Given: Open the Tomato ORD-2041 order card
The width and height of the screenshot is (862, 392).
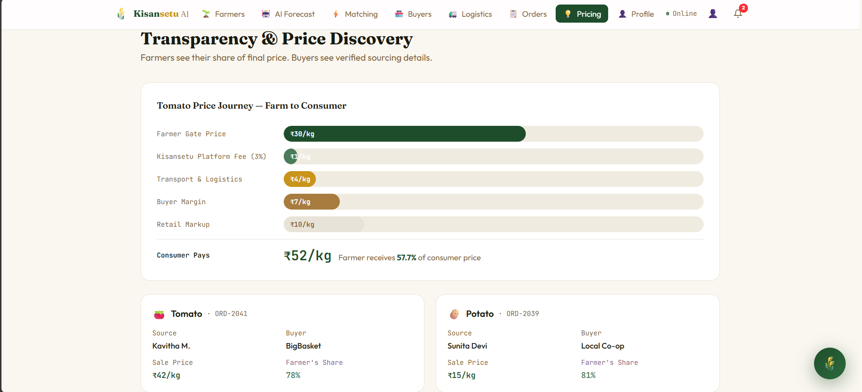Looking at the screenshot, I should (282, 343).
